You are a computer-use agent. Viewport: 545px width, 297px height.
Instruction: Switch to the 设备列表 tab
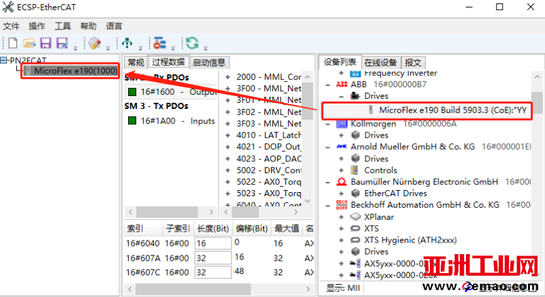[340, 62]
